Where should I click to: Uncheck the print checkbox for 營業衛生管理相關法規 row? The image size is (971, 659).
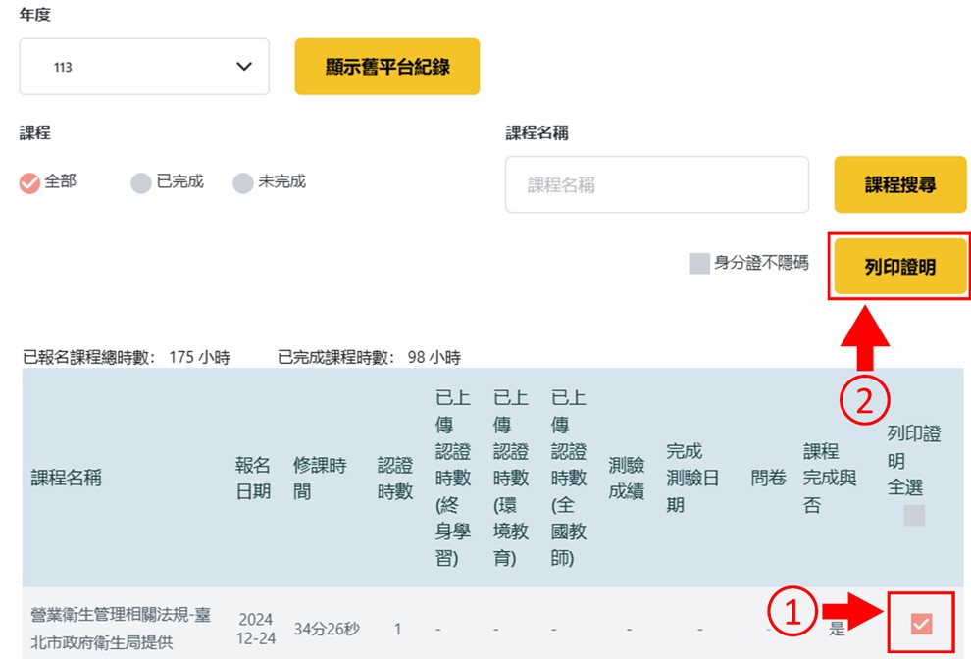(x=921, y=623)
